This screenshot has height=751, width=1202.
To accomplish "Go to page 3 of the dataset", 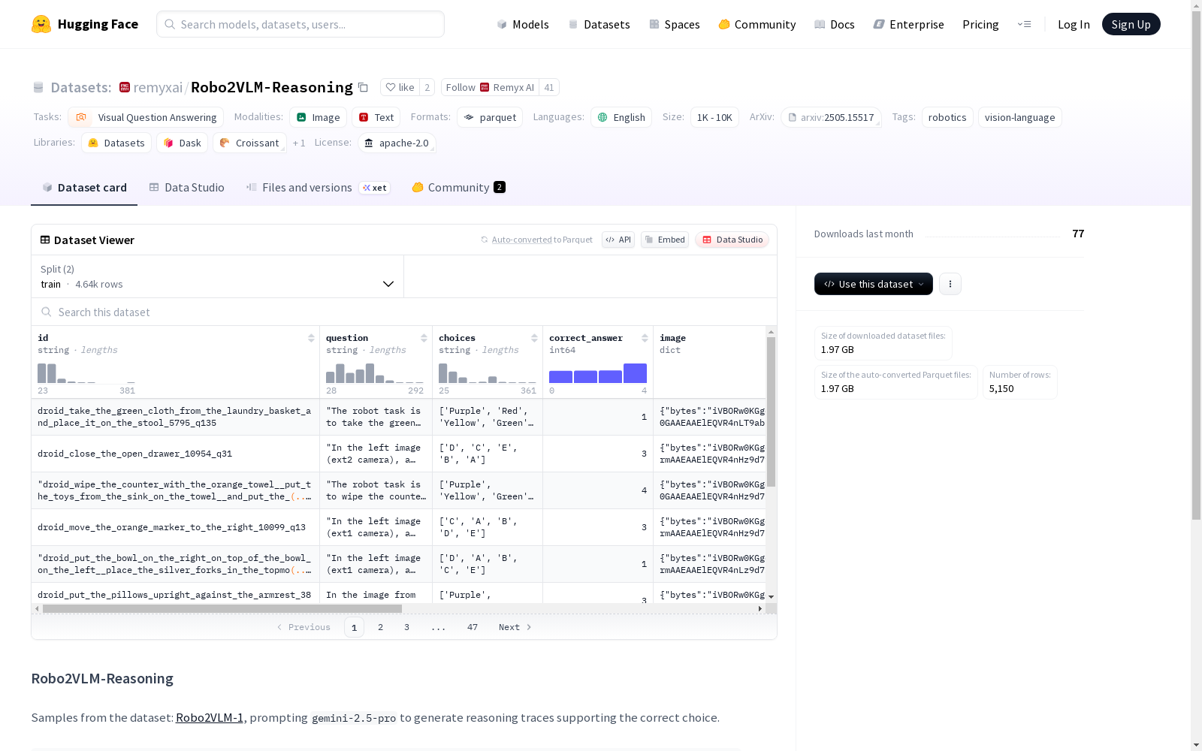I will [407, 627].
